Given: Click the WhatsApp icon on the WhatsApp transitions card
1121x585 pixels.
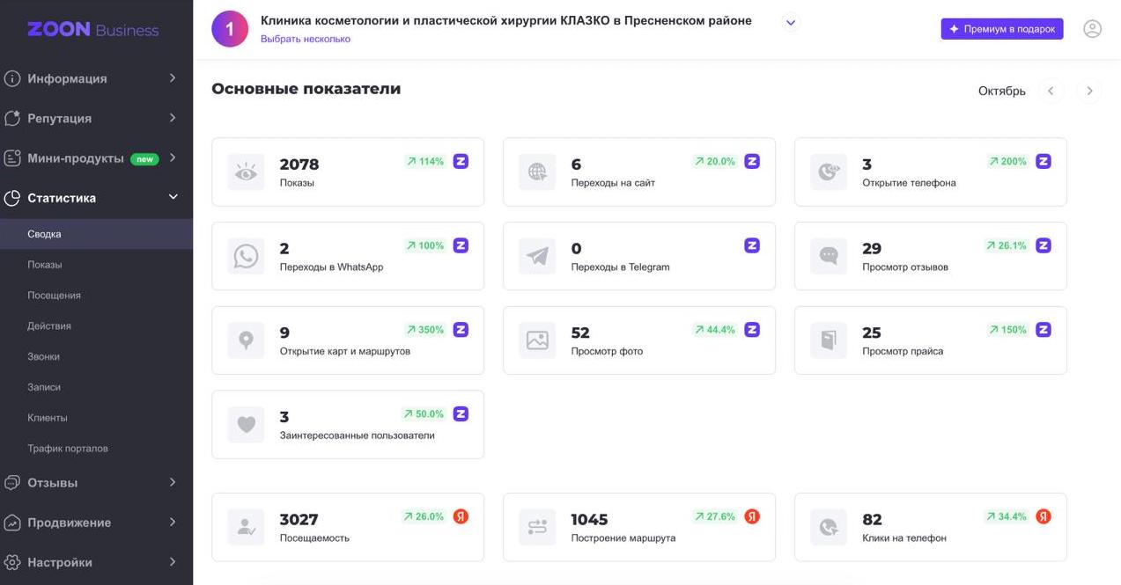Looking at the screenshot, I should tap(245, 254).
